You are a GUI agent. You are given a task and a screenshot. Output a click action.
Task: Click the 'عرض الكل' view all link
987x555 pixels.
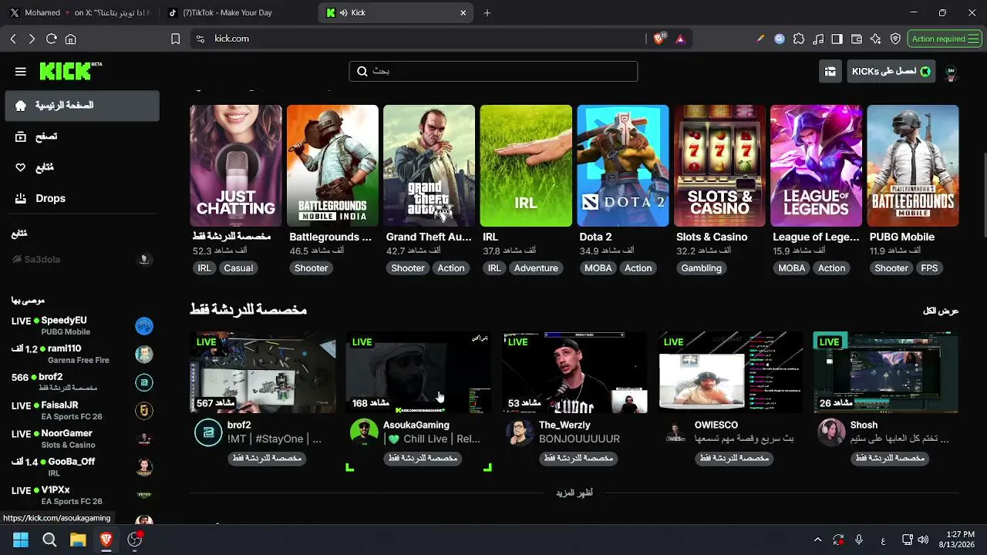point(941,311)
